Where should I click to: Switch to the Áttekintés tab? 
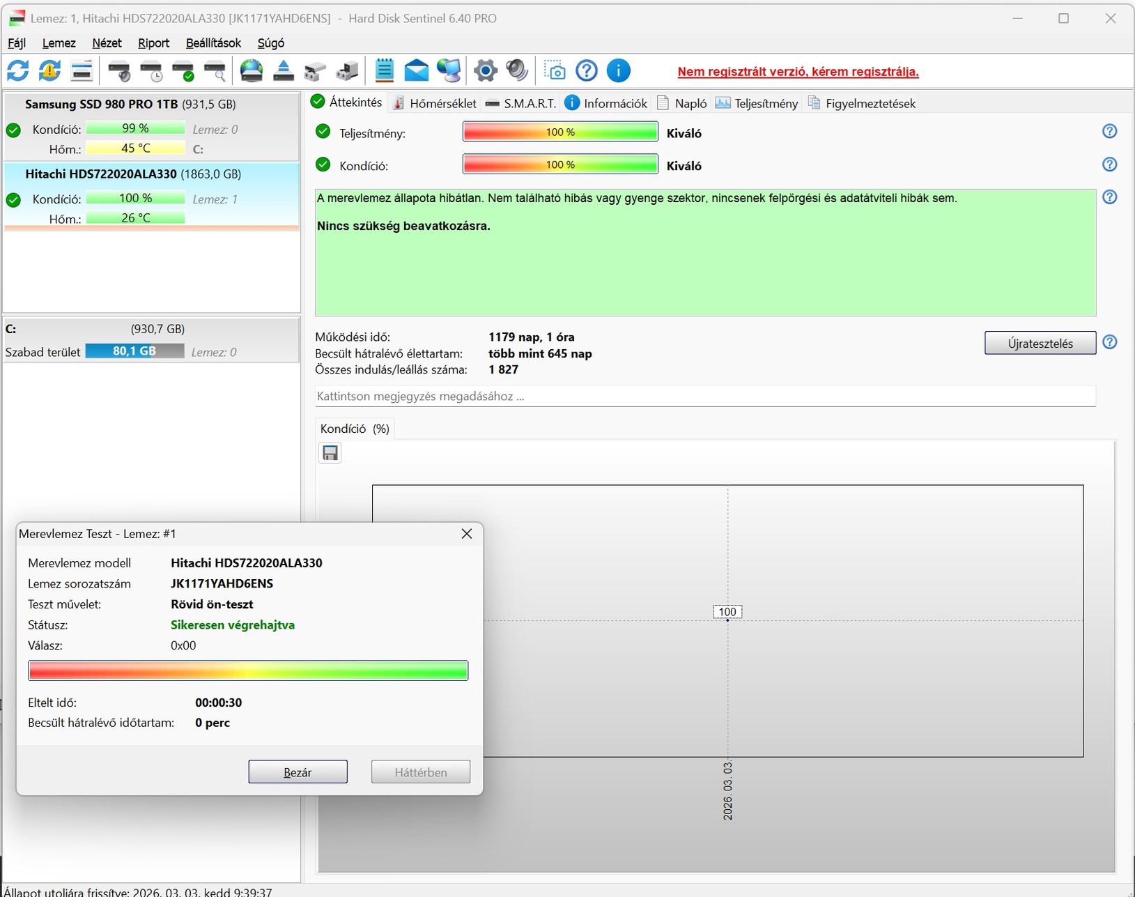click(347, 102)
